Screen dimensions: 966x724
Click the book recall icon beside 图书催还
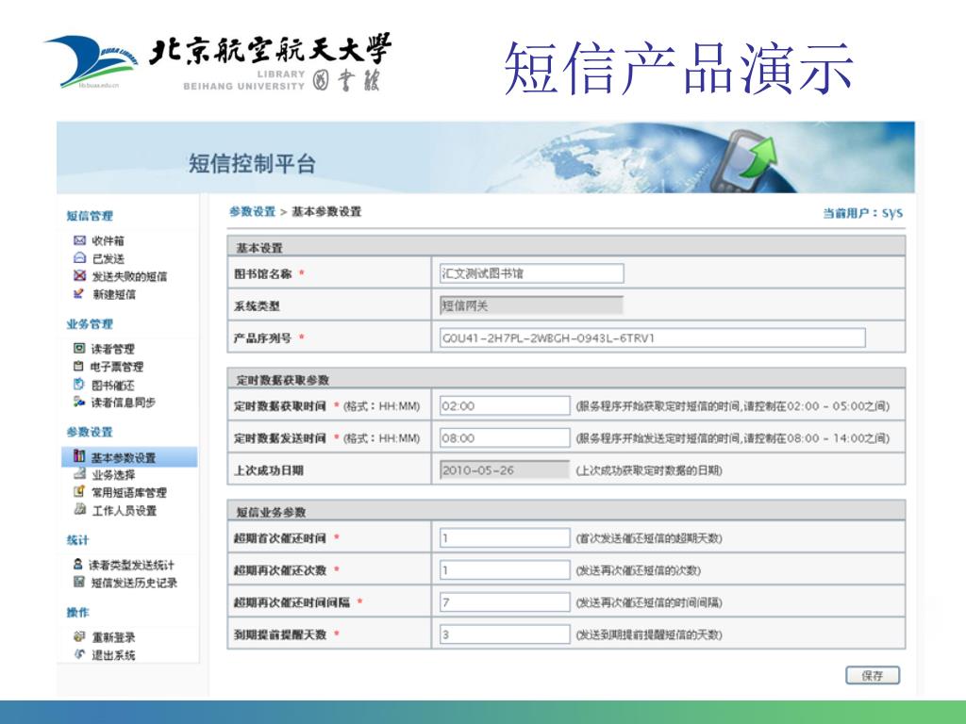79,385
